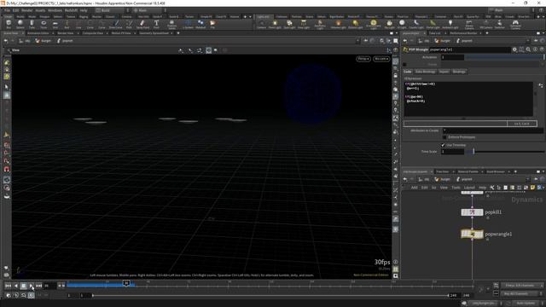Add a Point Light from the shelf
This screenshot has width=546, height=307.
[x=275, y=24]
